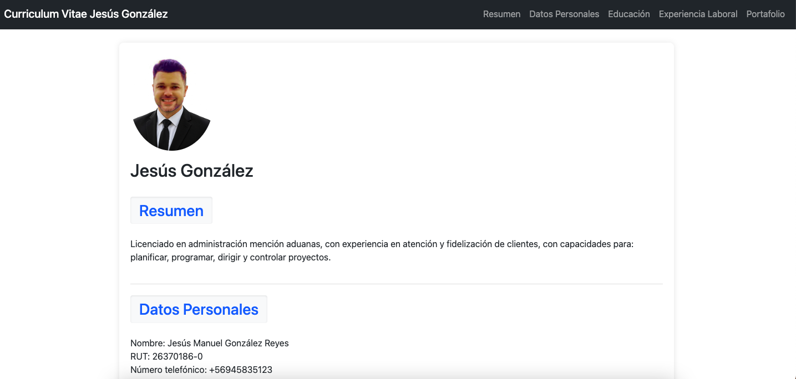
Task: Click the 'Resumen' navigation link
Action: 501,14
